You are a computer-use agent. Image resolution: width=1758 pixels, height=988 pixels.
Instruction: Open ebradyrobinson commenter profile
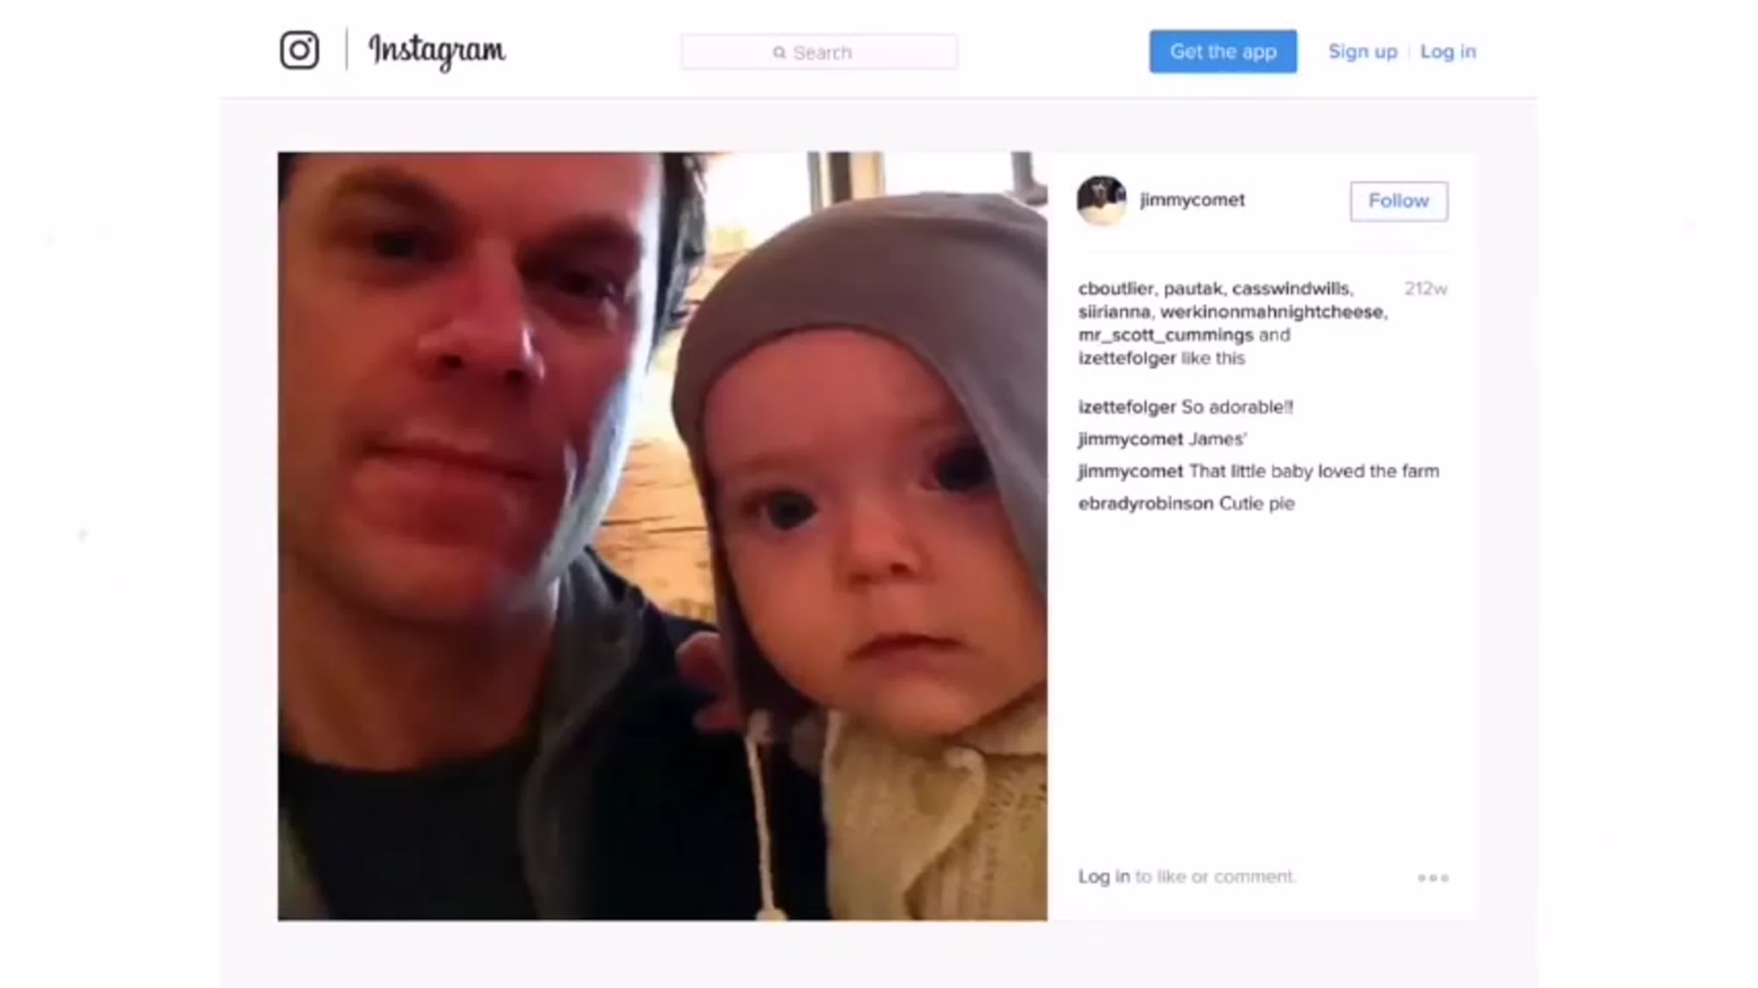point(1146,503)
